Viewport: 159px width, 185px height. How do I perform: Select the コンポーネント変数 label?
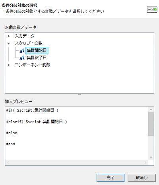(x=33, y=65)
